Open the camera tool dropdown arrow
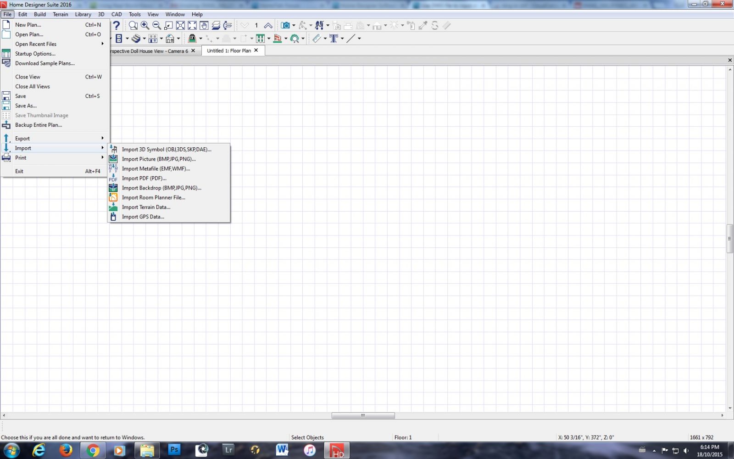 coord(294,25)
